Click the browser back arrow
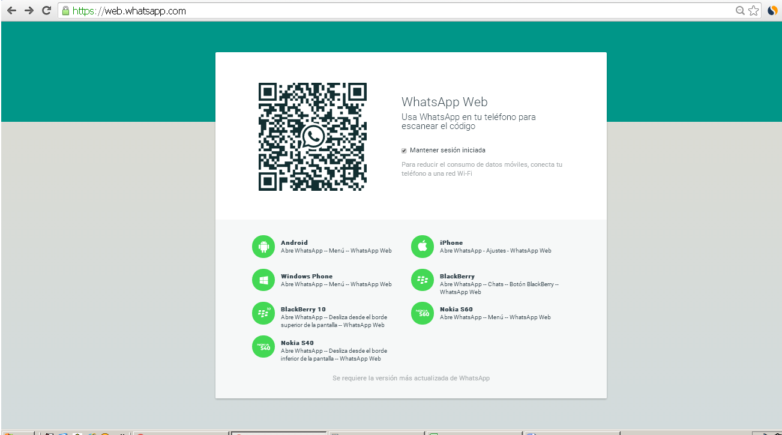The width and height of the screenshot is (782, 435). click(x=11, y=11)
